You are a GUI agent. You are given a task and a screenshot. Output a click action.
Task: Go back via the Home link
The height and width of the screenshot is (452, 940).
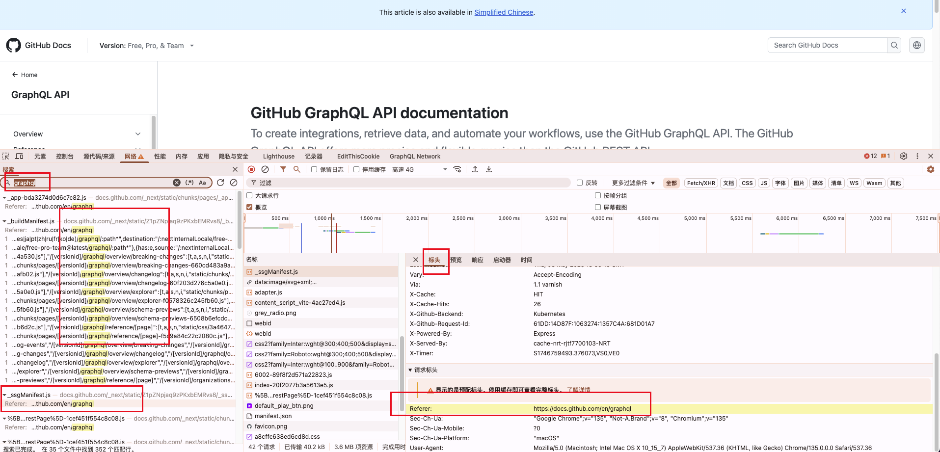tap(25, 75)
